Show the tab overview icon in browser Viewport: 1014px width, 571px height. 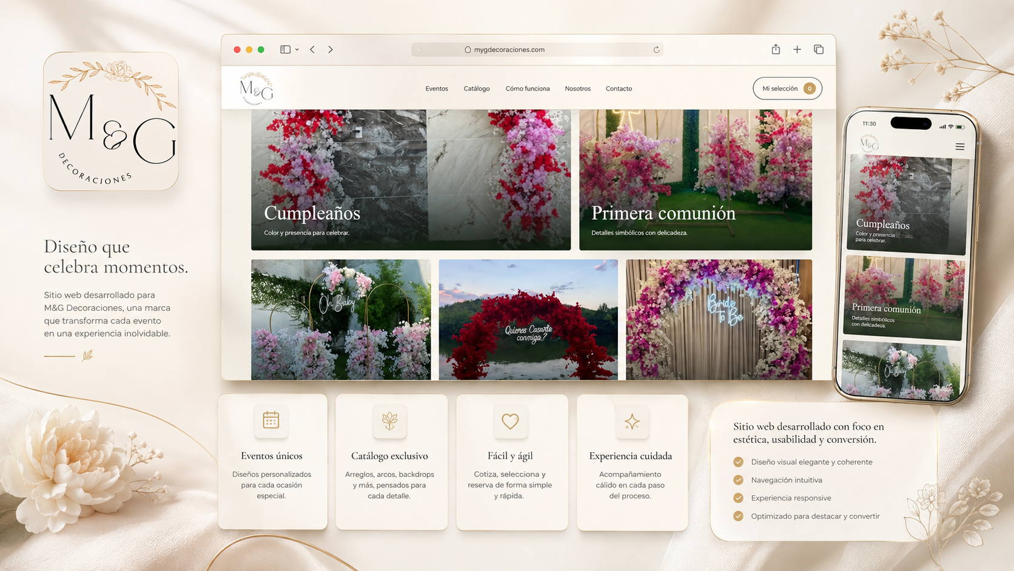(x=819, y=50)
